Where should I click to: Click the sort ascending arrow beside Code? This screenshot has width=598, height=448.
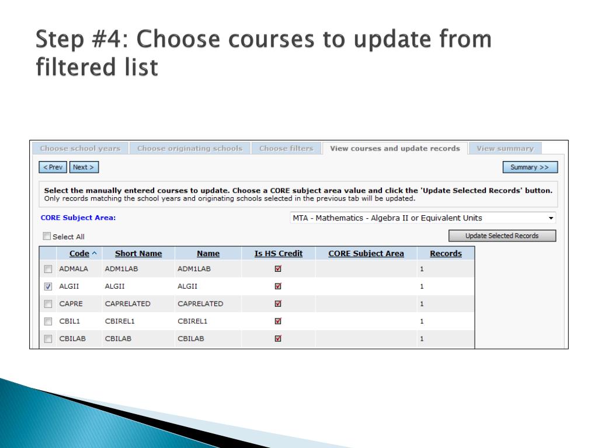pyautogui.click(x=94, y=253)
